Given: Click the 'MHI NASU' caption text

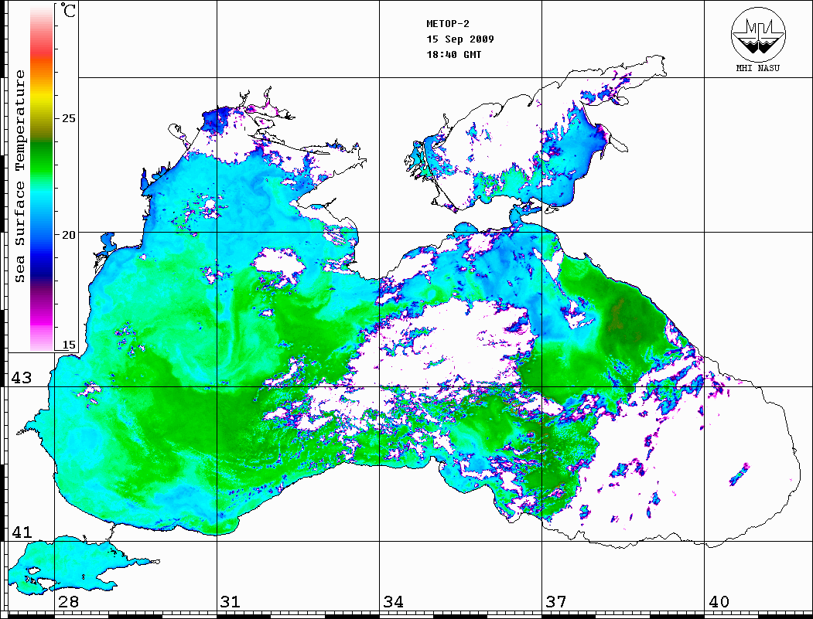Looking at the screenshot, I should 757,68.
